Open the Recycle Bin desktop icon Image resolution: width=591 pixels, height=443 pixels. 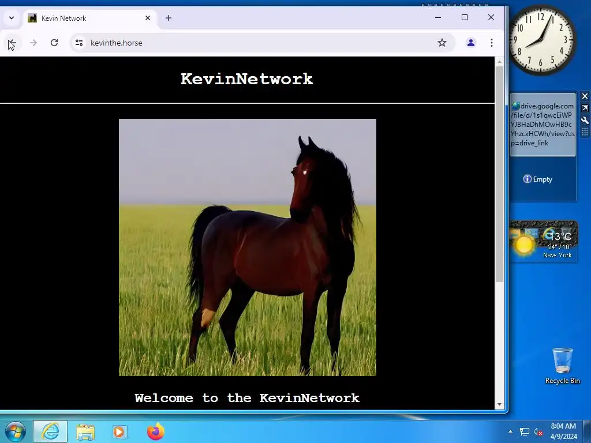tap(562, 365)
